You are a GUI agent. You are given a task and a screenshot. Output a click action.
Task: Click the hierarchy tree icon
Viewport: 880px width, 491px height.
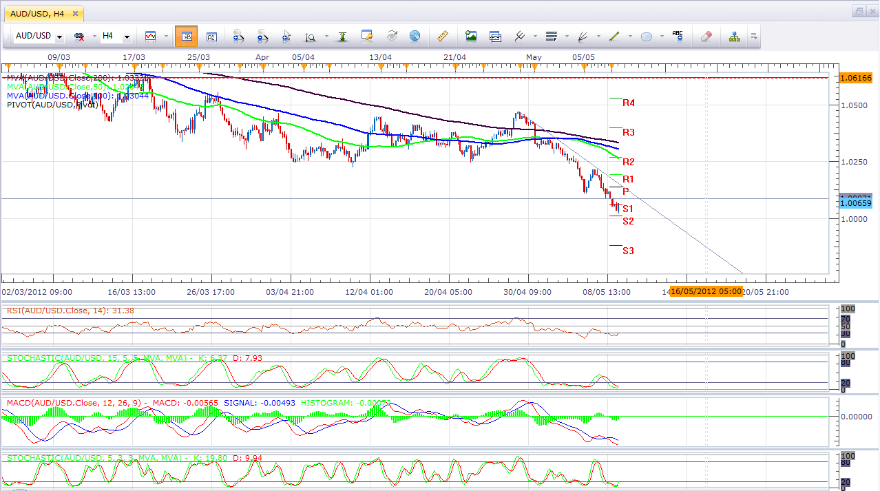tap(735, 36)
